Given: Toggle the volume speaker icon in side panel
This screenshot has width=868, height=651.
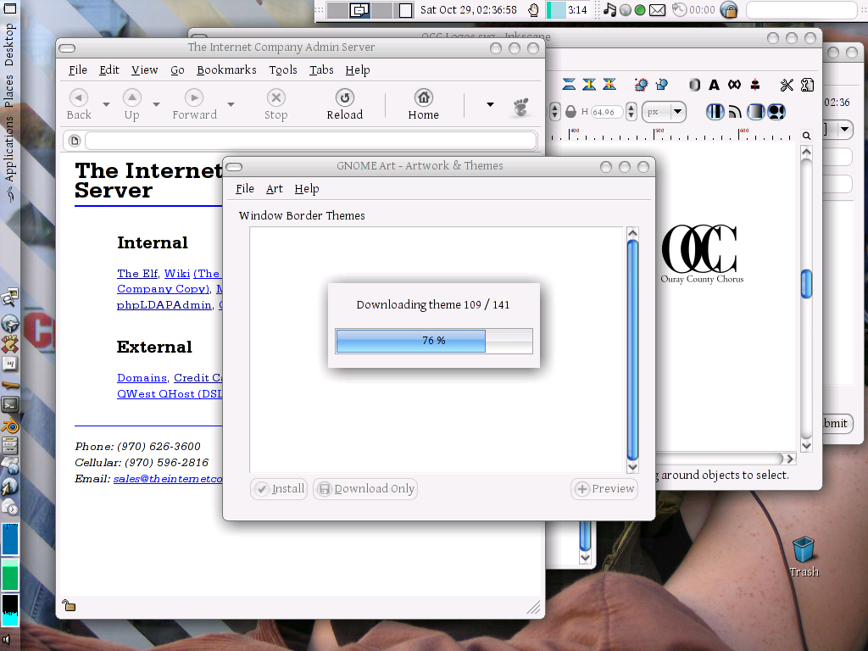Looking at the screenshot, I should tap(7, 638).
